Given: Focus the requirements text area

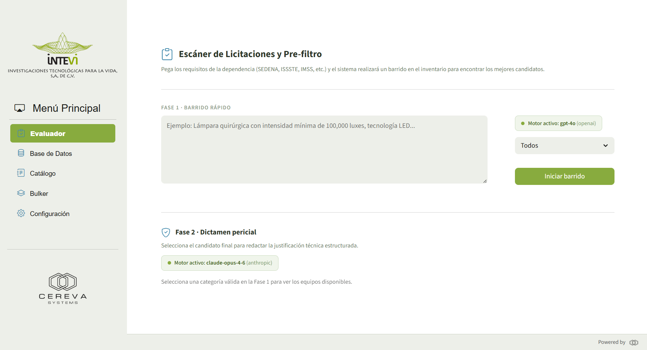Looking at the screenshot, I should click(x=324, y=149).
